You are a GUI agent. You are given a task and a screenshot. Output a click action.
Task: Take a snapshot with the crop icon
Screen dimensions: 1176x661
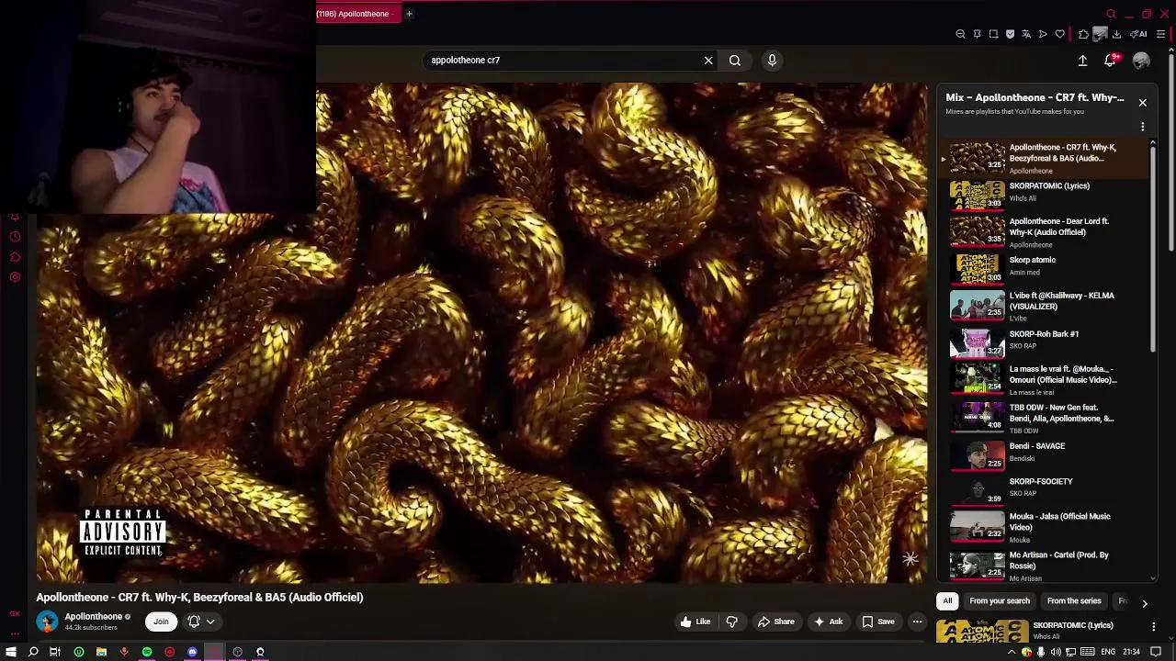[x=993, y=34]
